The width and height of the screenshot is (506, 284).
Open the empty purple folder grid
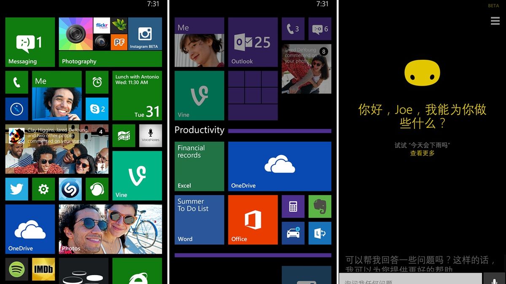click(253, 96)
